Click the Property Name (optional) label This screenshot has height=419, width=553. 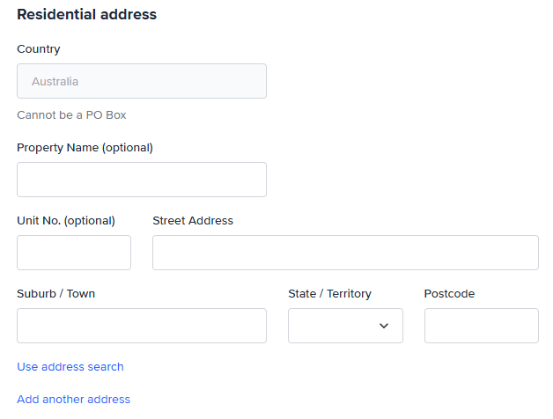pos(85,147)
